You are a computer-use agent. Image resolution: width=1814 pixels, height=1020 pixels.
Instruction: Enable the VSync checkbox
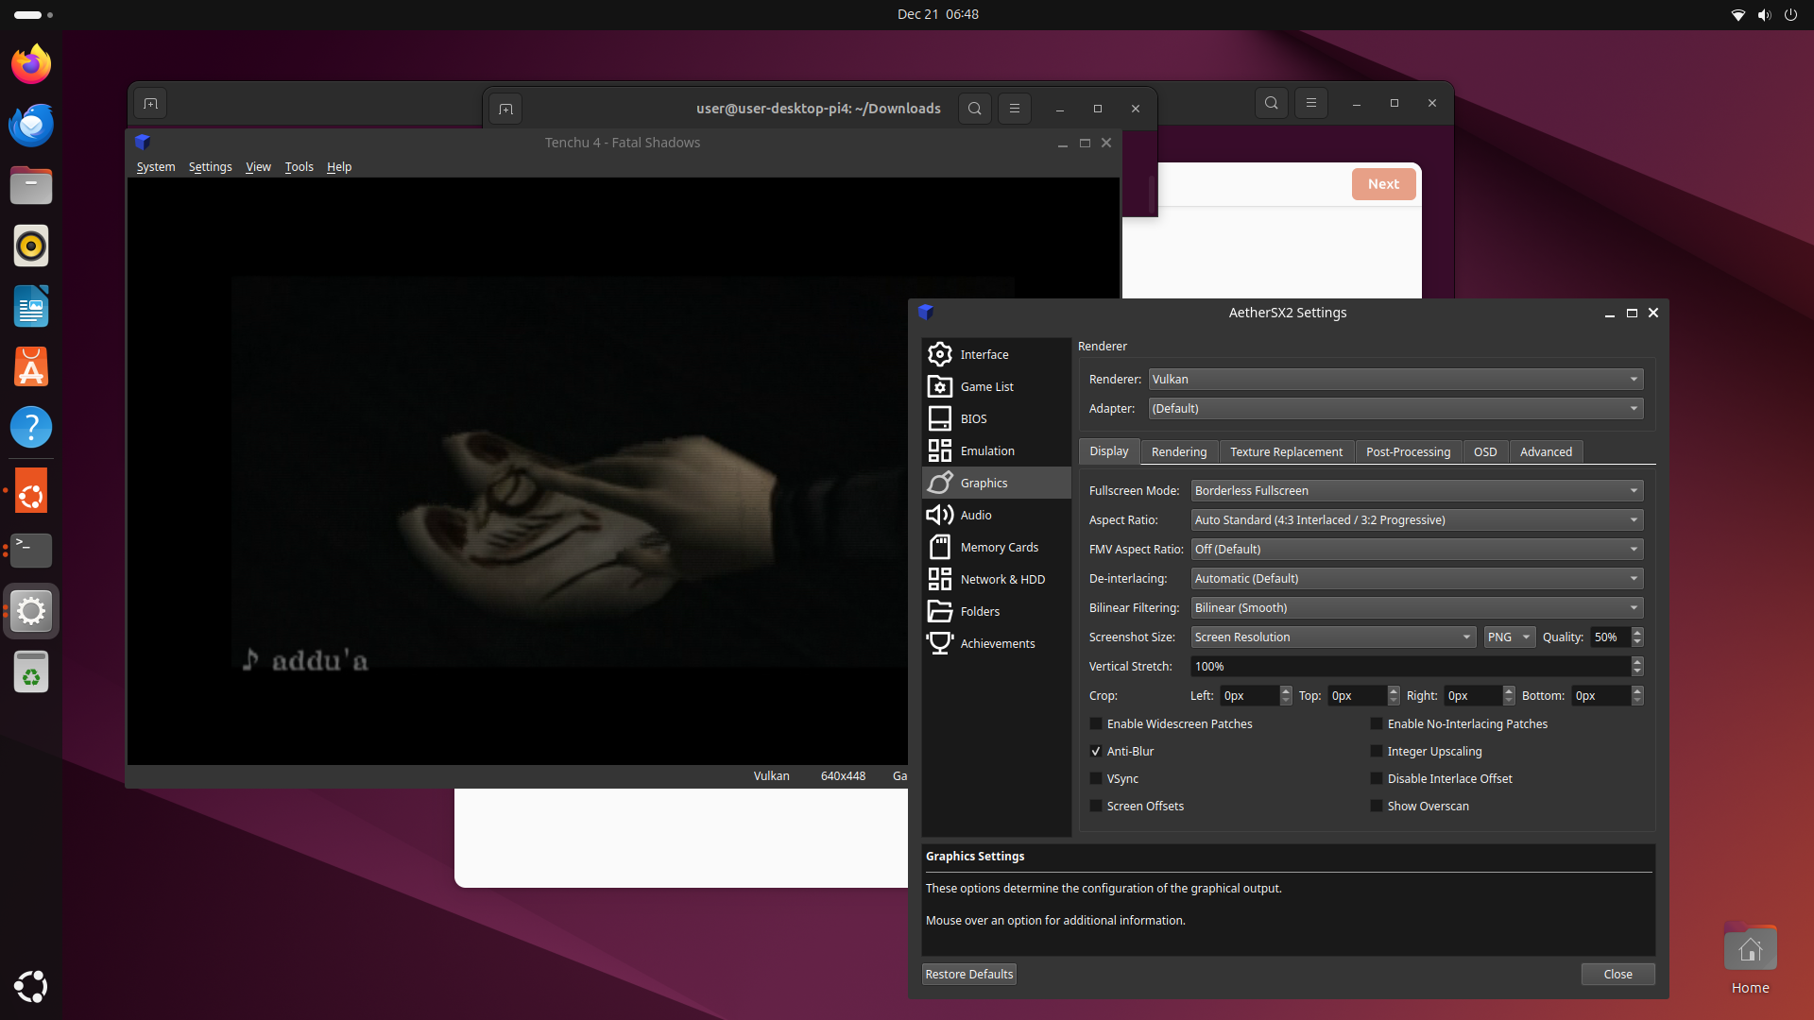tap(1096, 779)
